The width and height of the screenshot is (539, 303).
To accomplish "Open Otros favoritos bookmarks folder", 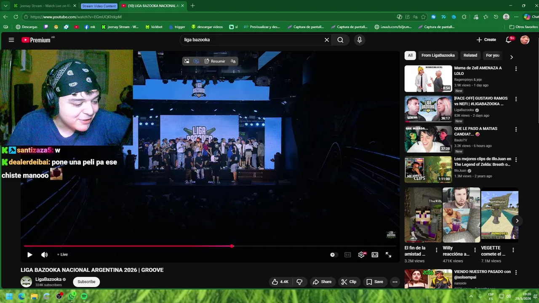I will click(x=523, y=27).
